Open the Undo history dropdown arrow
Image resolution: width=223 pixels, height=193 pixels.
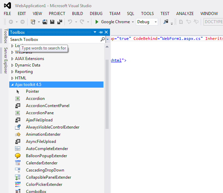click(76, 22)
